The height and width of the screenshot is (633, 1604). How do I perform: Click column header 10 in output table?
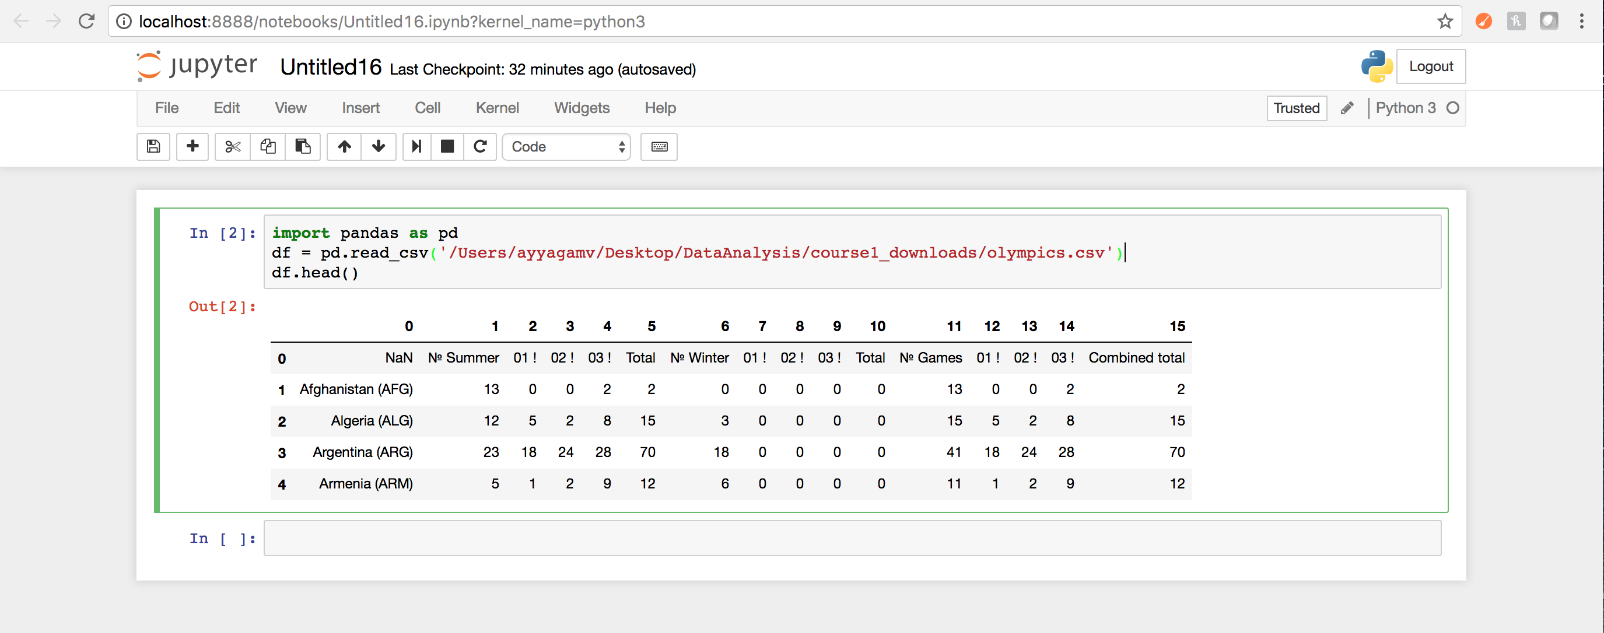[877, 326]
